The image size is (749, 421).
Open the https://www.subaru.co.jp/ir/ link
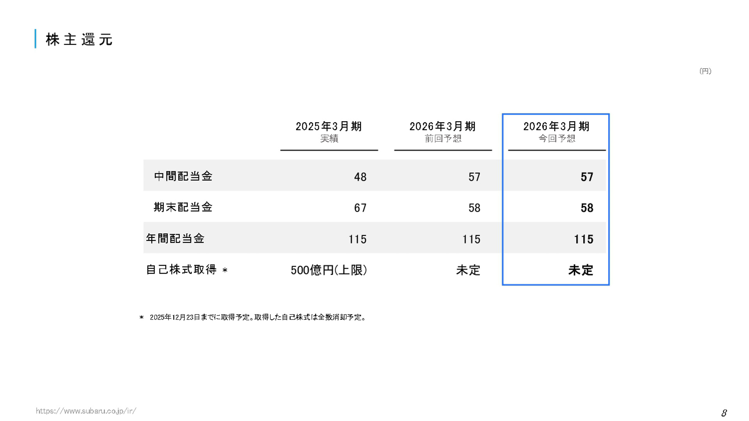click(x=86, y=410)
